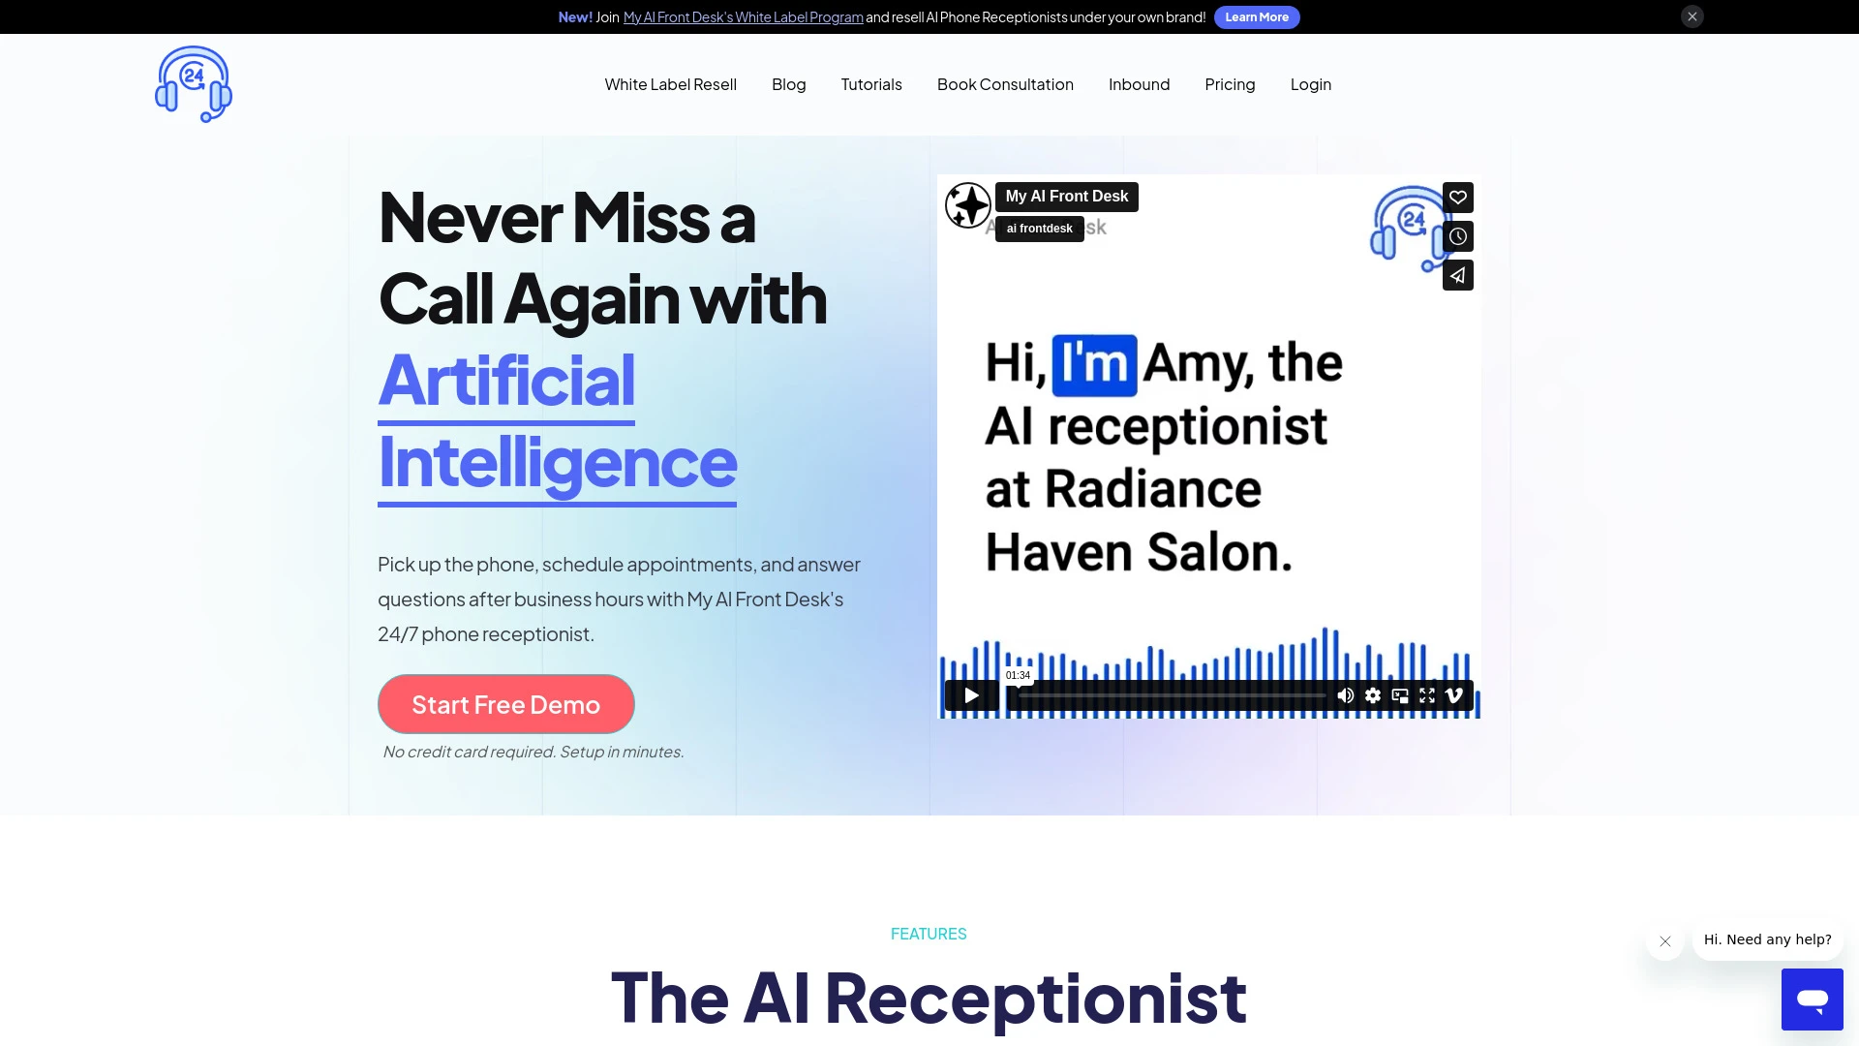
Task: Mute the video using speaker icon
Action: pos(1345,694)
